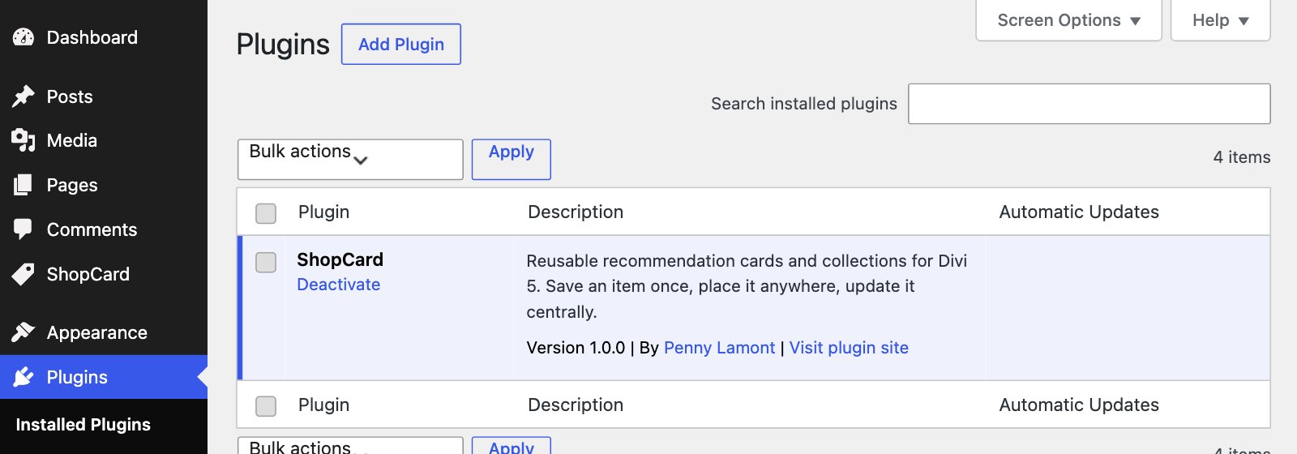Open the Appearance menu
This screenshot has width=1297, height=454.
(104, 332)
